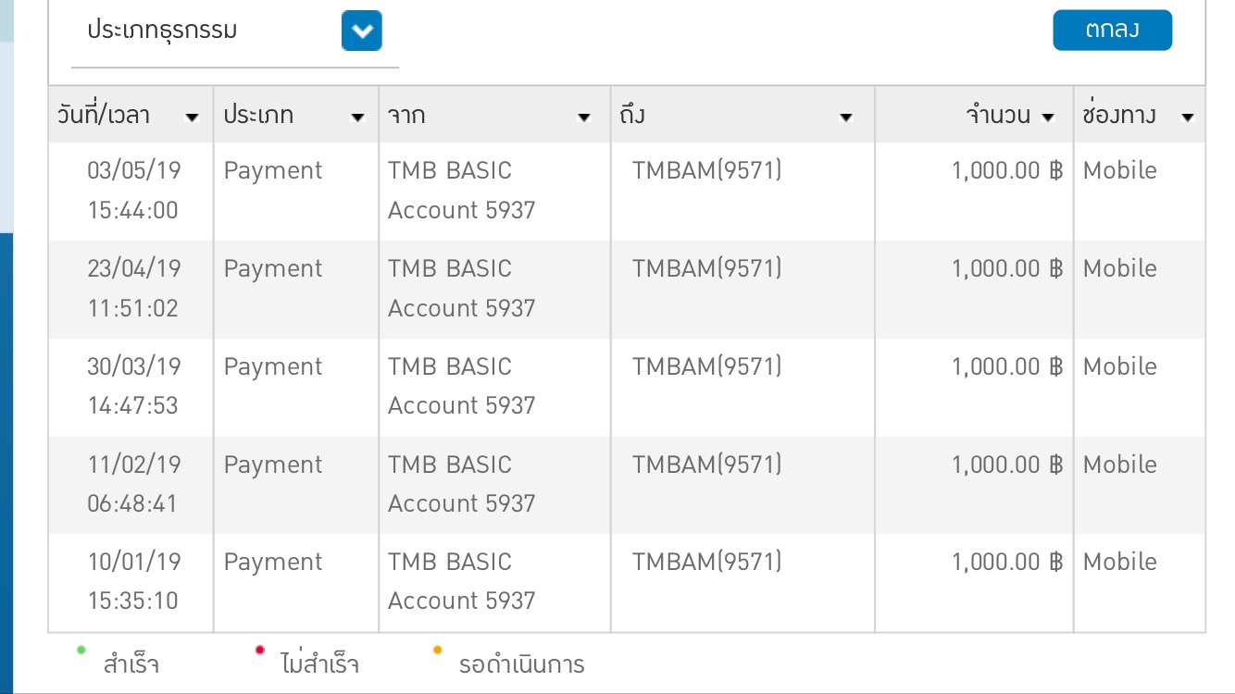Click the green สำเร็จ status dot
Viewport: 1235px width, 694px height.
[81, 650]
